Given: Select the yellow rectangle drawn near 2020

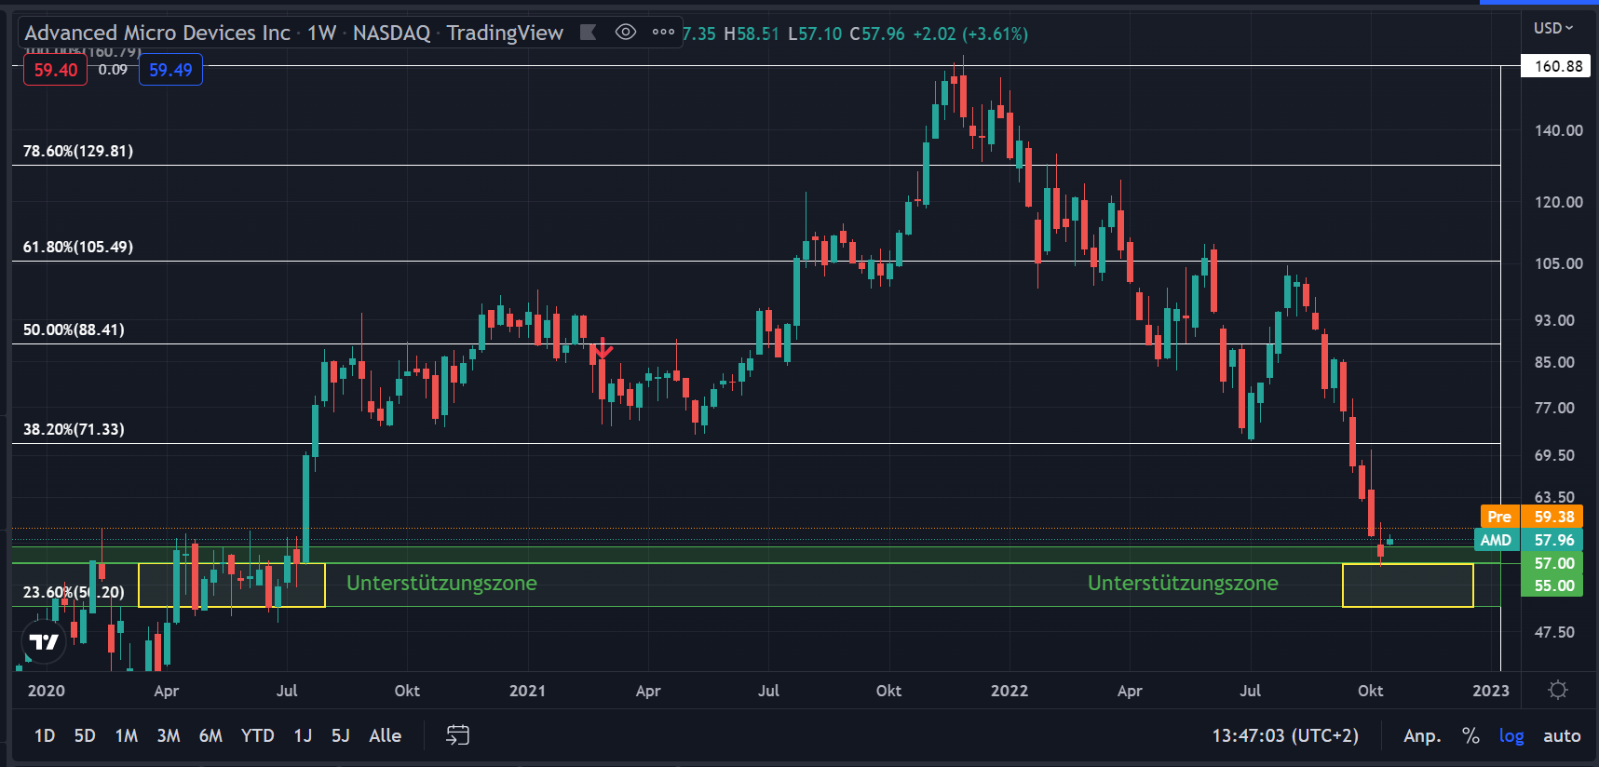Looking at the screenshot, I should 232,585.
